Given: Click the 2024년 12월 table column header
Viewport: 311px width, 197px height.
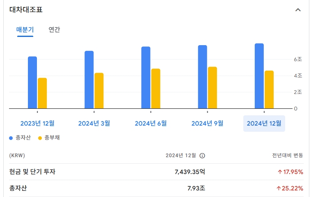Looking at the screenshot, I should pos(181,156).
